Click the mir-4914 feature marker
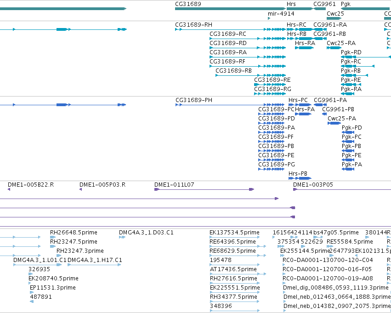The width and height of the screenshot is (391, 313). [x=269, y=18]
